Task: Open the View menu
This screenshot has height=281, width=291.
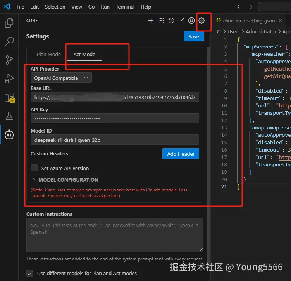Action: point(77,7)
